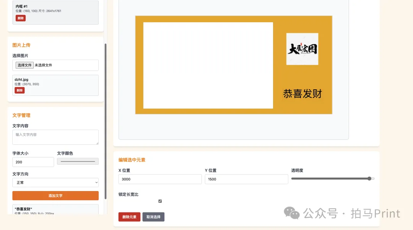Delete the 内框 #1 frame entry
Image resolution: width=413 pixels, height=230 pixels.
tap(21, 18)
